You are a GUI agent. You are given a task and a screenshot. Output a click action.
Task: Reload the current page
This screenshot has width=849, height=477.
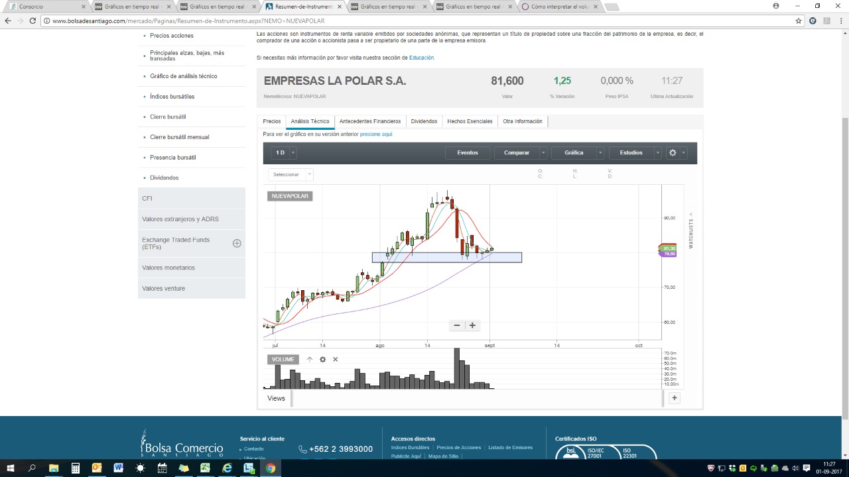tap(33, 21)
